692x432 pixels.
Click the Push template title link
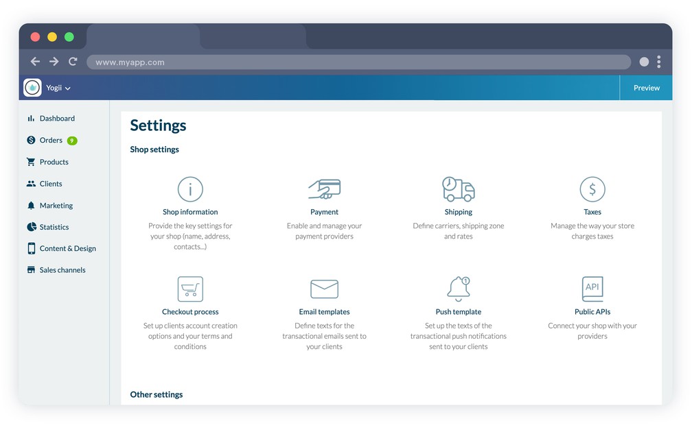click(x=458, y=312)
